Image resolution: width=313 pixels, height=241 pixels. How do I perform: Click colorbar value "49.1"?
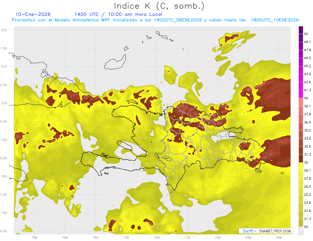pyautogui.click(x=308, y=42)
